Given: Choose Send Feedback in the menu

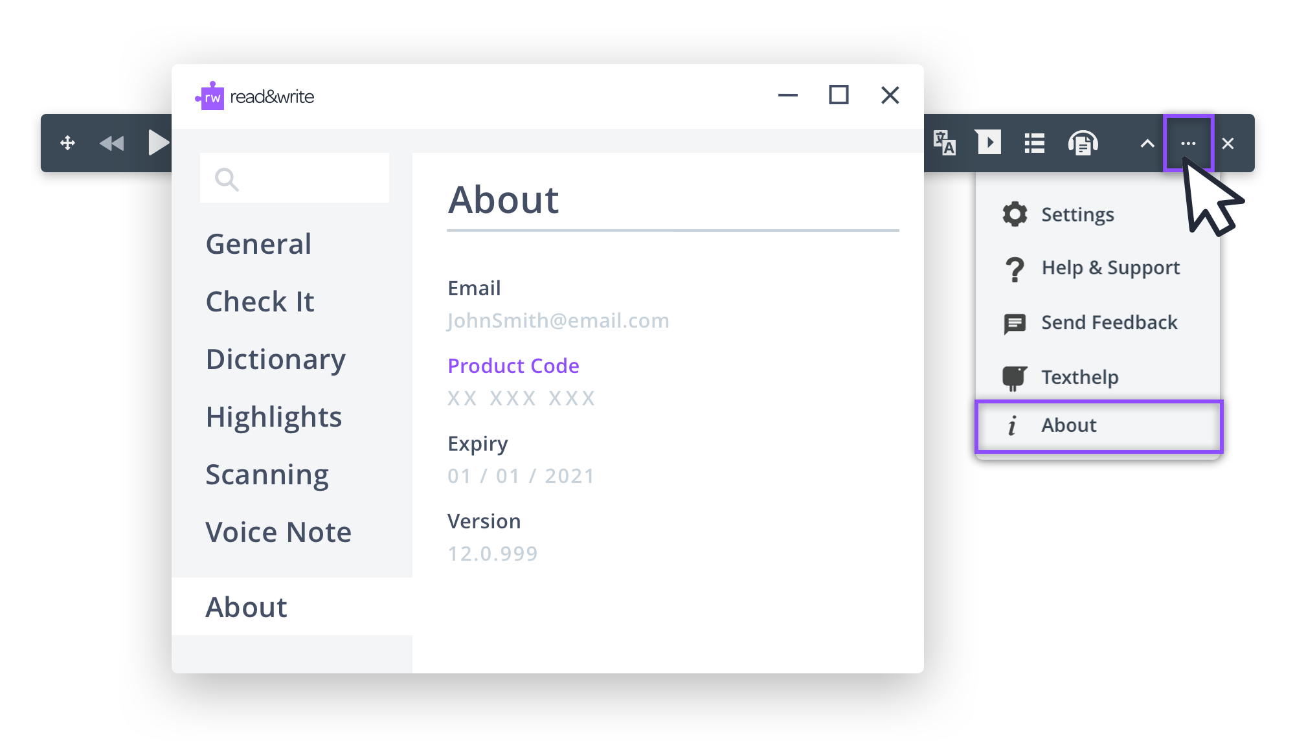Looking at the screenshot, I should (x=1109, y=322).
